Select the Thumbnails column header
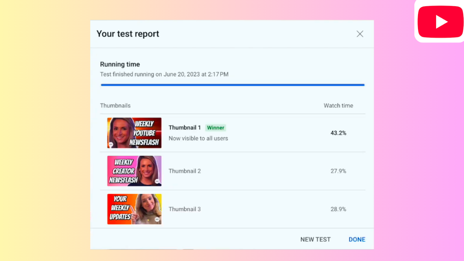This screenshot has height=261, width=464. tap(115, 105)
